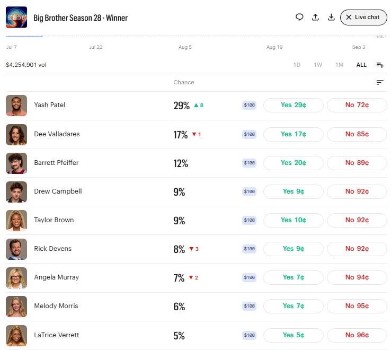This screenshot has height=350, width=391.
Task: Buy Yes 29¢ for Yash Patel
Action: tap(294, 105)
